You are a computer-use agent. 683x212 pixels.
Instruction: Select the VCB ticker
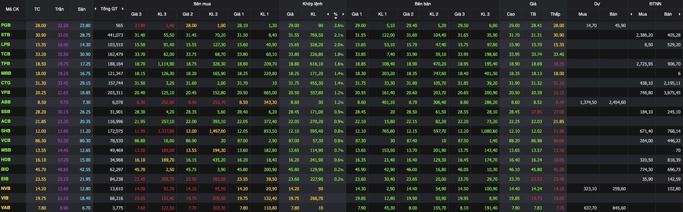[x=6, y=141]
